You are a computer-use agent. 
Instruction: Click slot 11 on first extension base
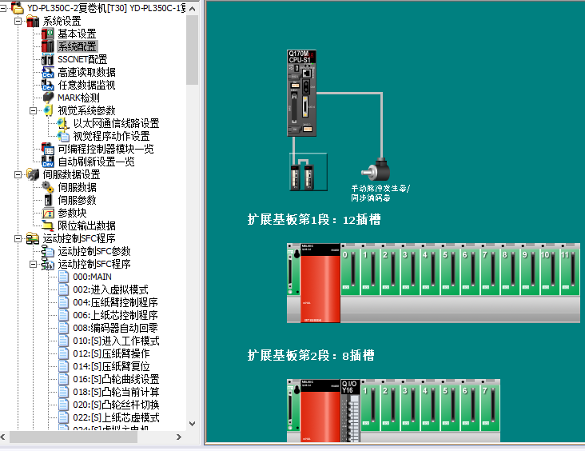(567, 271)
